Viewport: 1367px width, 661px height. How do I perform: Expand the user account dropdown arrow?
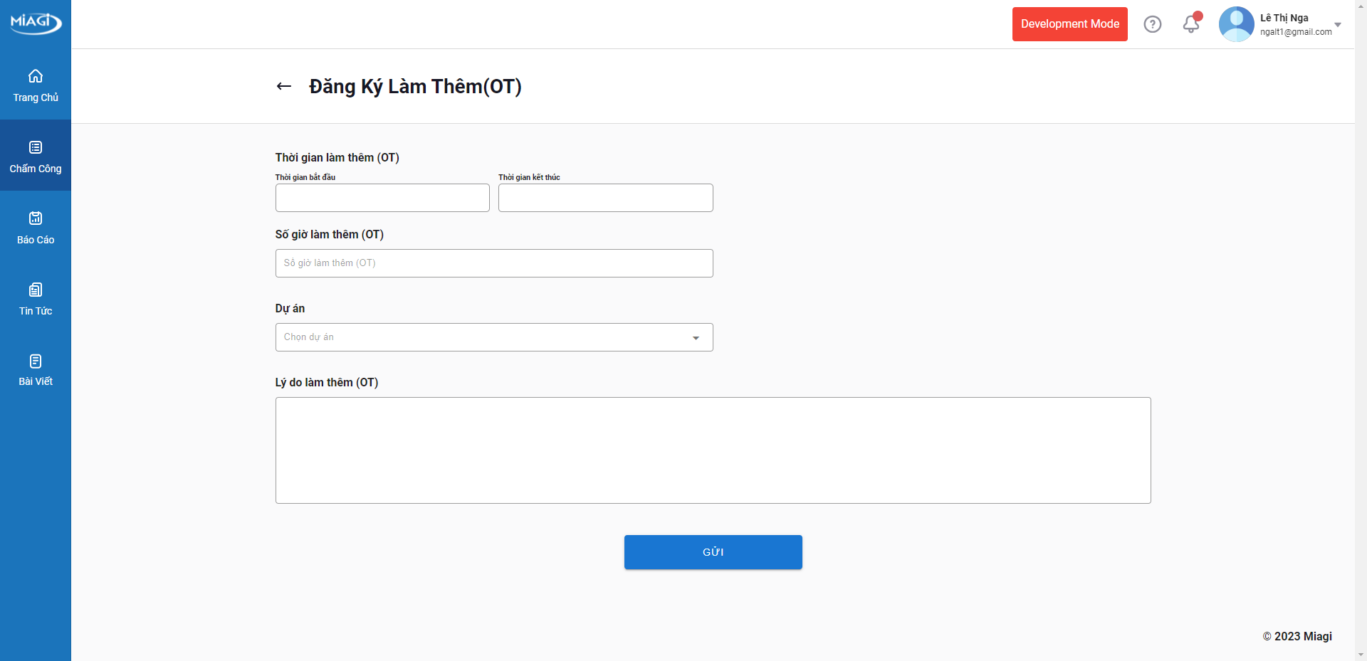[1338, 25]
